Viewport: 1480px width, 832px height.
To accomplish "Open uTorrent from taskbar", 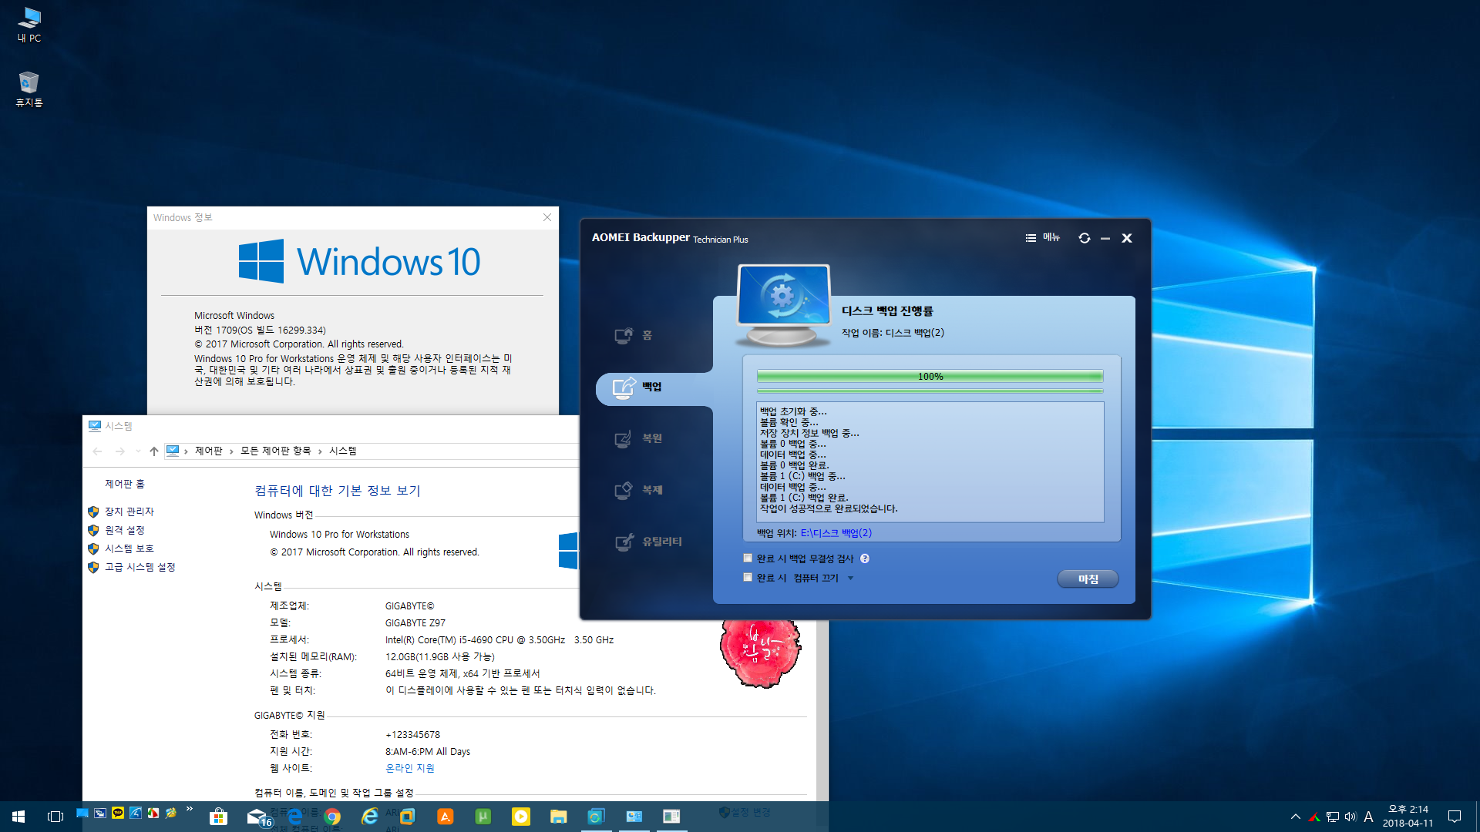I will point(483,816).
